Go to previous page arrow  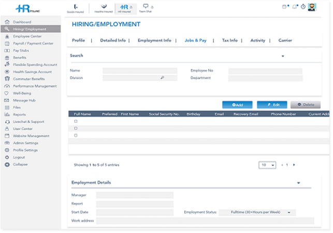click(282, 165)
